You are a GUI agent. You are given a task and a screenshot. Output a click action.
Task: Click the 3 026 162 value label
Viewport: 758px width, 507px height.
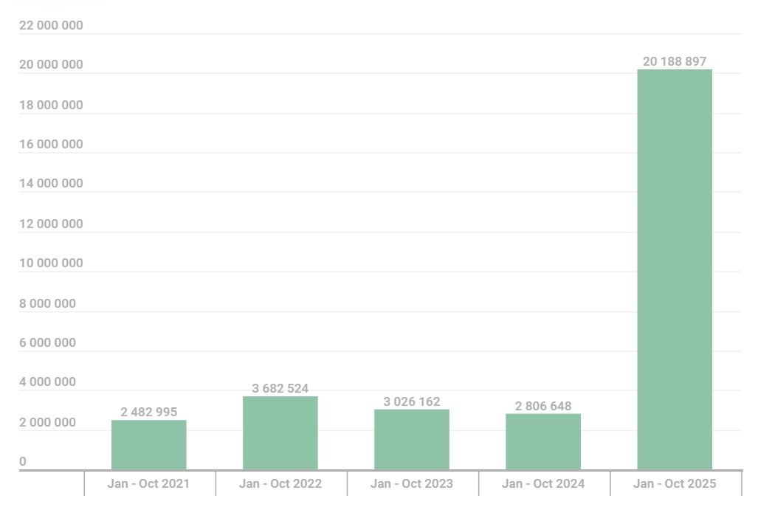tap(411, 402)
